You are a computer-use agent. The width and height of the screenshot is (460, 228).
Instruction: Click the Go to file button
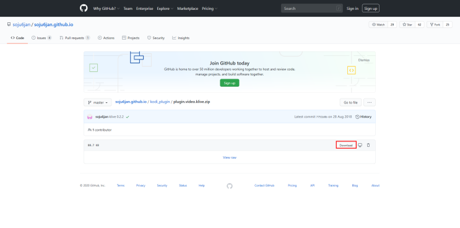[x=350, y=102]
